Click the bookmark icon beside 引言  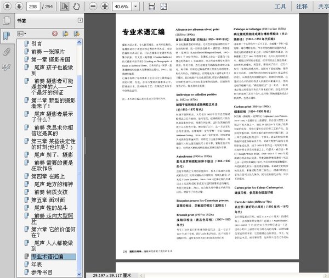coord(27,43)
